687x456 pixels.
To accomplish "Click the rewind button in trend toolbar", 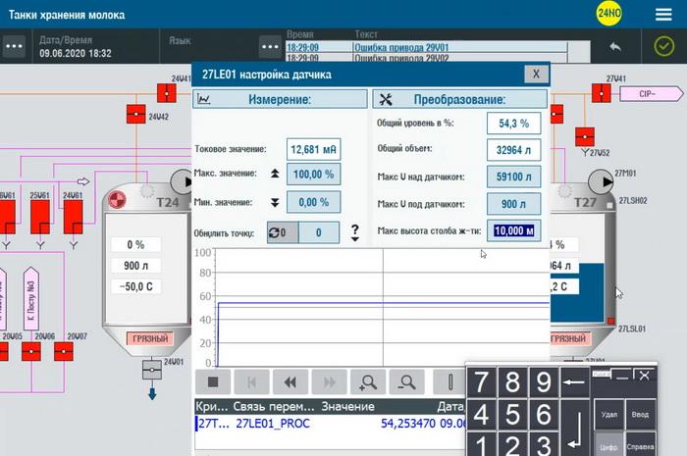I will point(290,380).
